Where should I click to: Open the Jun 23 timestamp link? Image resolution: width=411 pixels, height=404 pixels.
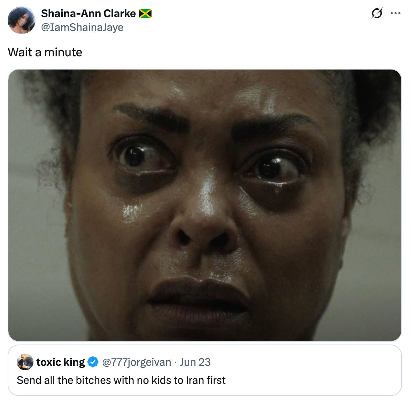click(x=194, y=362)
